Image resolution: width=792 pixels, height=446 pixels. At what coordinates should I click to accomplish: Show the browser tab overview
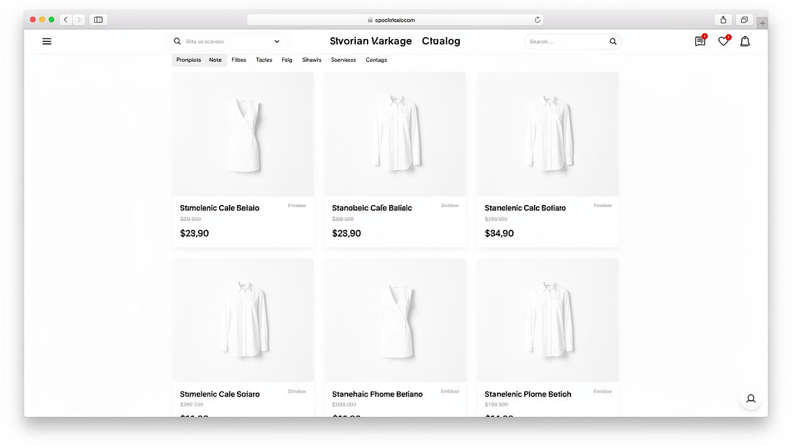point(744,20)
